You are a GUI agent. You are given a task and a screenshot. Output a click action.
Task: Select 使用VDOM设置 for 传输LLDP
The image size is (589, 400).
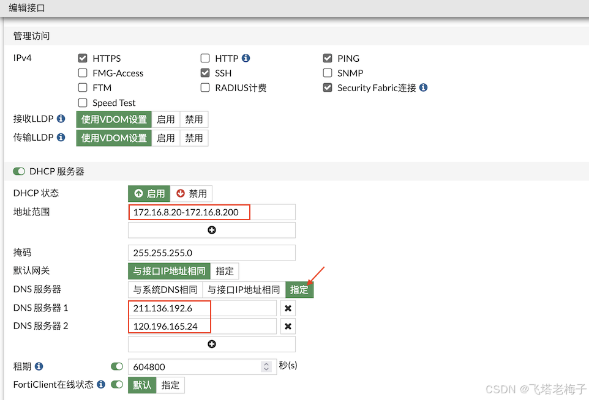[x=114, y=138]
